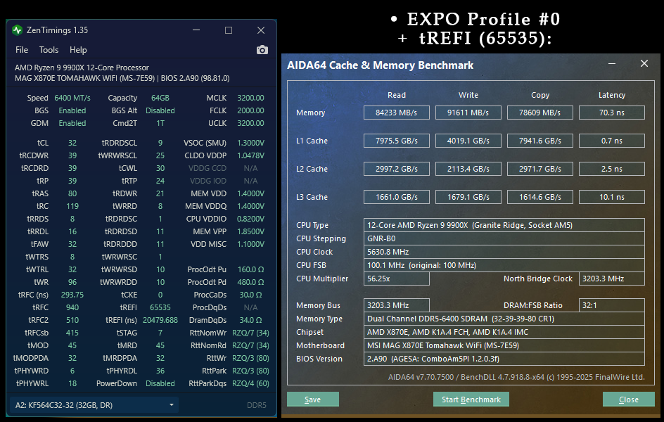Click the CLDO VDDP value 1.0478V
The height and width of the screenshot is (422, 664).
(x=250, y=155)
